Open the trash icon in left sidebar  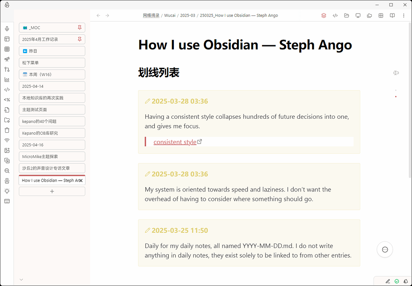pos(7,130)
